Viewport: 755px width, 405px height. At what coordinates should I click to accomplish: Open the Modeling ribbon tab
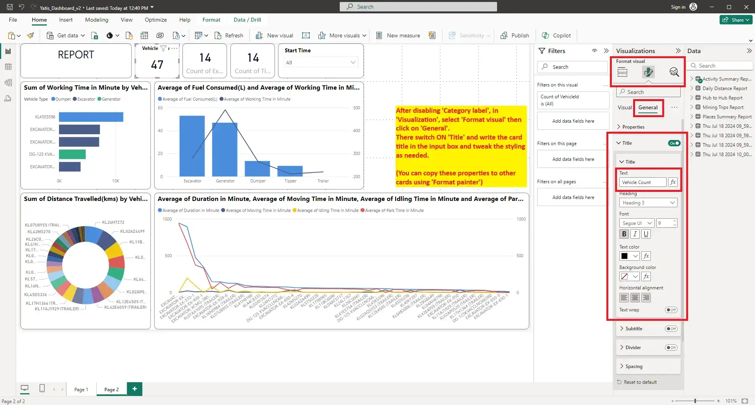(96, 20)
